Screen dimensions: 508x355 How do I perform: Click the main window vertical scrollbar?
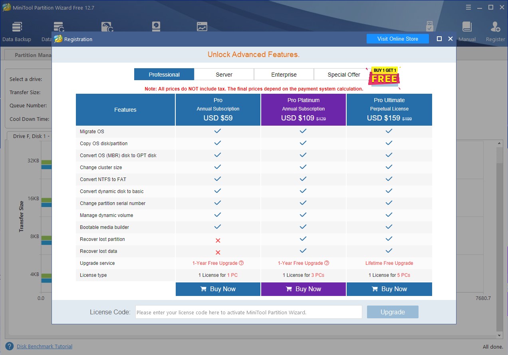coord(499,239)
